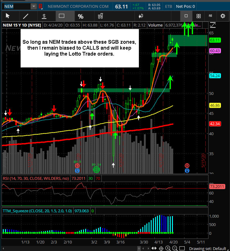This screenshot has height=251, width=230.
Task: Click the All button in toolbar
Action: [210, 16]
